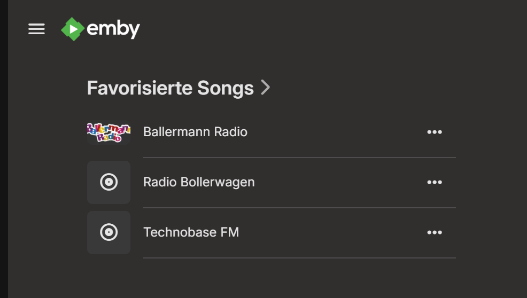Click the green Emby logo icon
527x298 pixels.
[x=72, y=29]
